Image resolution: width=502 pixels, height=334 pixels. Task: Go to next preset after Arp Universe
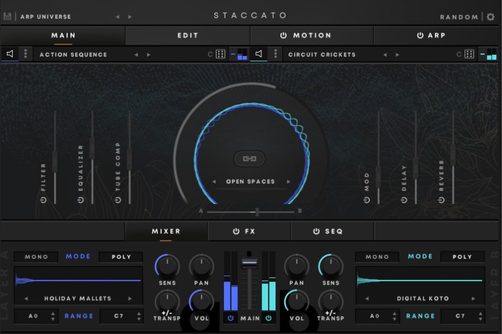[131, 17]
